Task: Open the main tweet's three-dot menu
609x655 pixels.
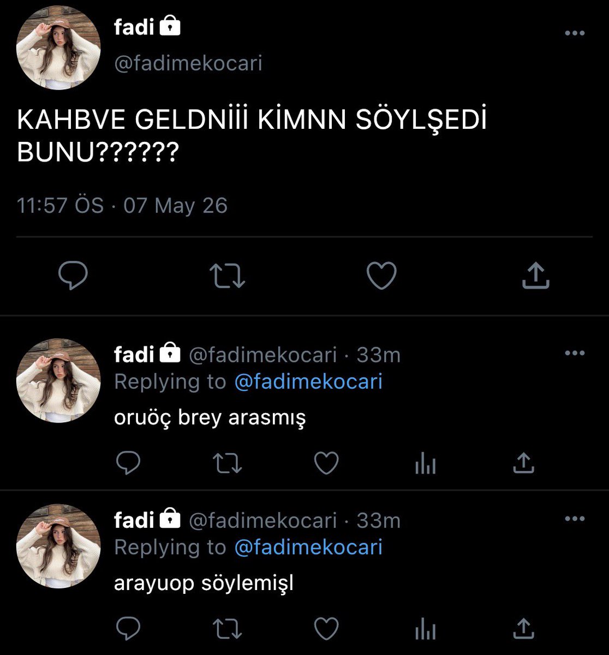Action: point(575,33)
